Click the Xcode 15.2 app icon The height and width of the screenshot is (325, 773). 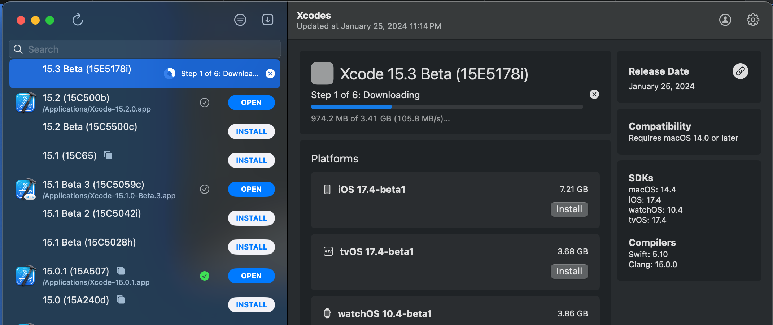(26, 102)
